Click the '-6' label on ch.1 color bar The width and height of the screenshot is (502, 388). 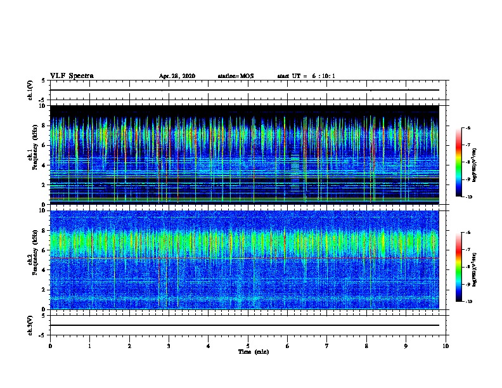click(x=468, y=127)
